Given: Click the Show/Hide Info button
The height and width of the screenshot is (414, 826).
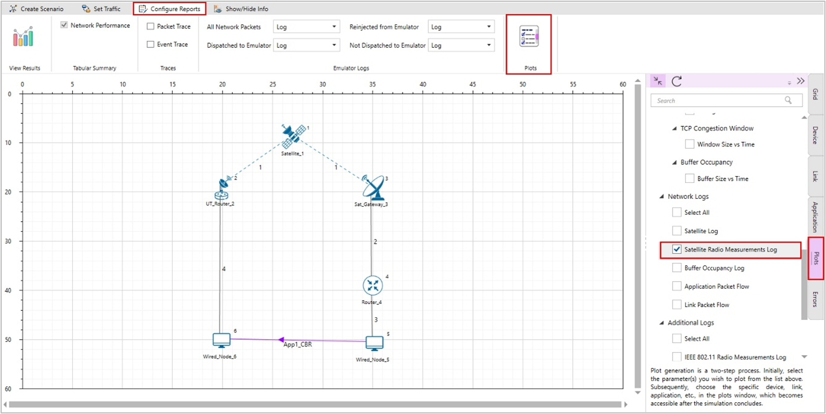Looking at the screenshot, I should 241,9.
